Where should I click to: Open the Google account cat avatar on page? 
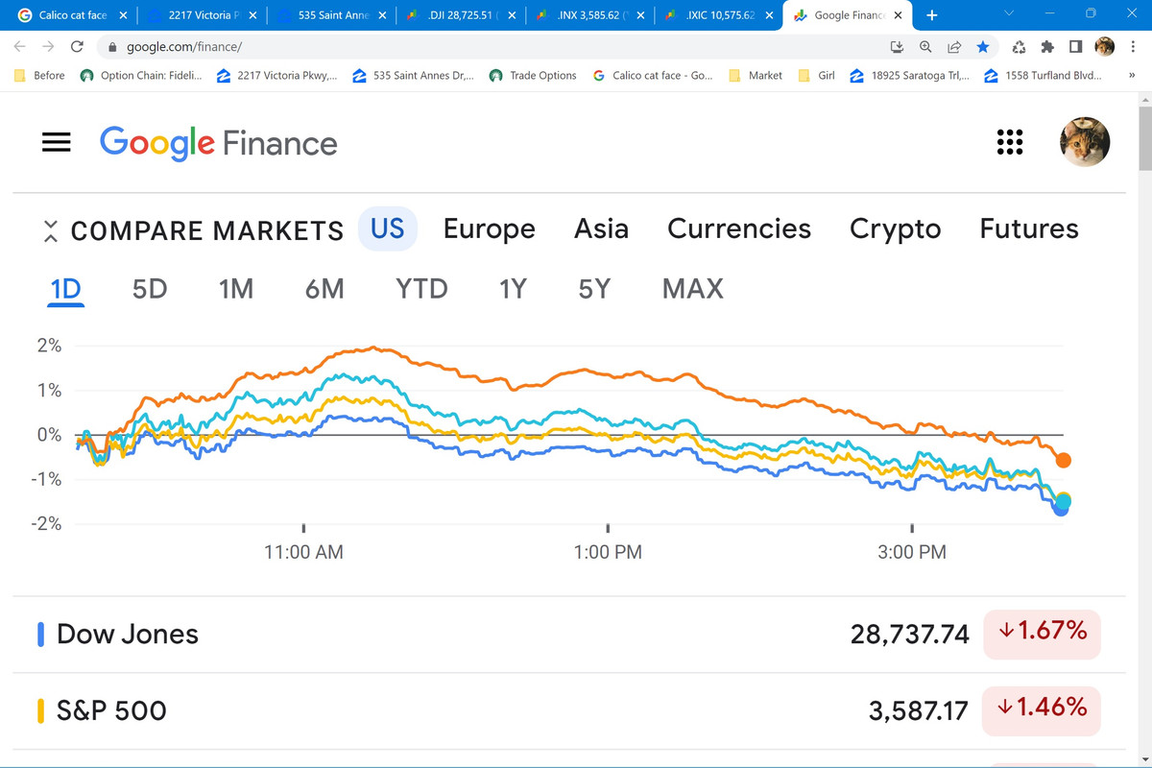click(x=1085, y=142)
